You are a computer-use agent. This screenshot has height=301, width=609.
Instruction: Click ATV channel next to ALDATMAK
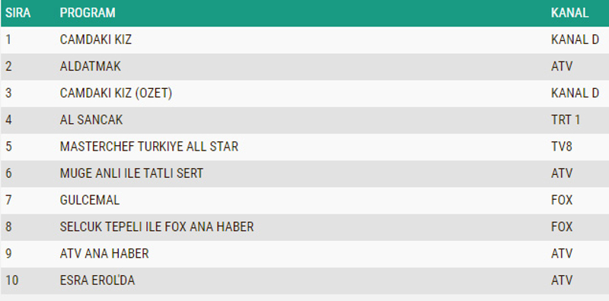[562, 66]
